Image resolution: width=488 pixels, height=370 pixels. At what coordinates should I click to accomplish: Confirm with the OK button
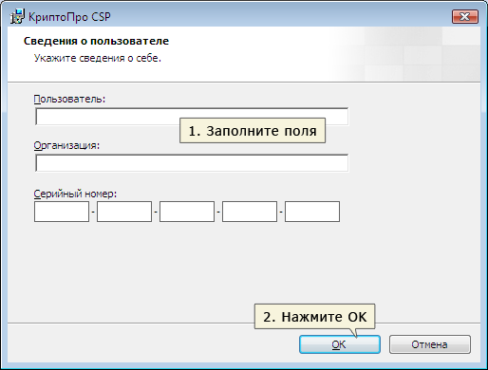tap(340, 344)
